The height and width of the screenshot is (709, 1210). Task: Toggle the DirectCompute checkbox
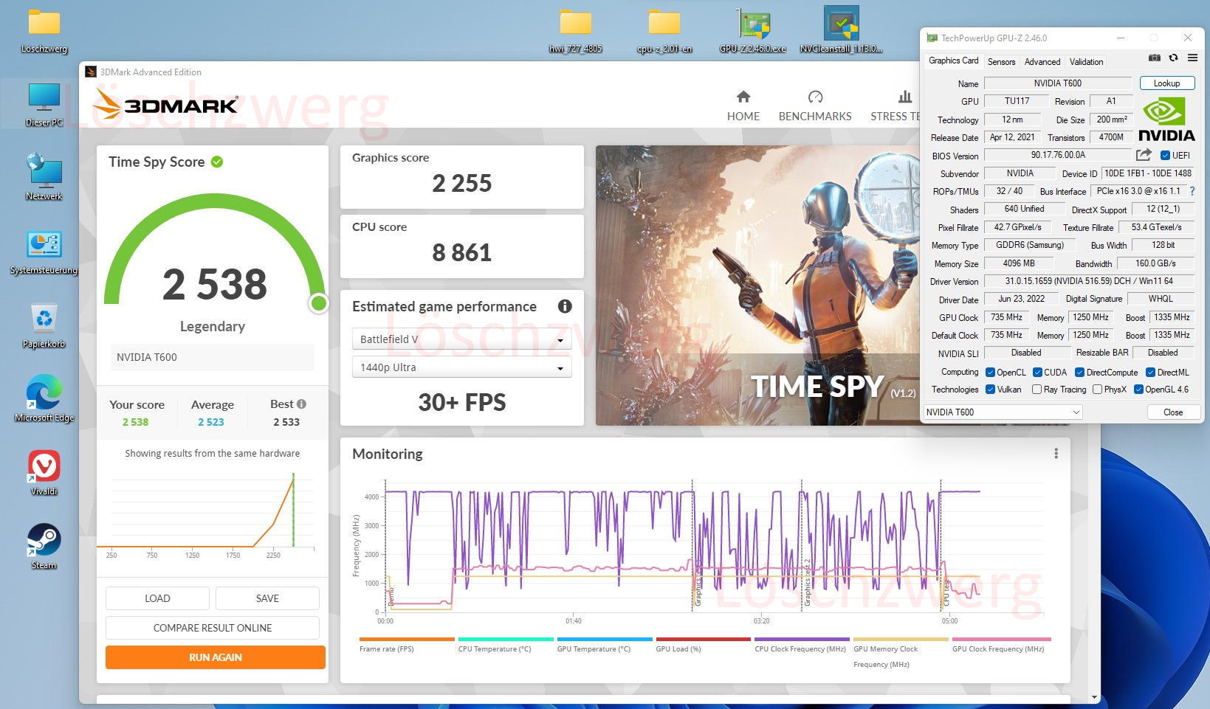tap(1079, 372)
